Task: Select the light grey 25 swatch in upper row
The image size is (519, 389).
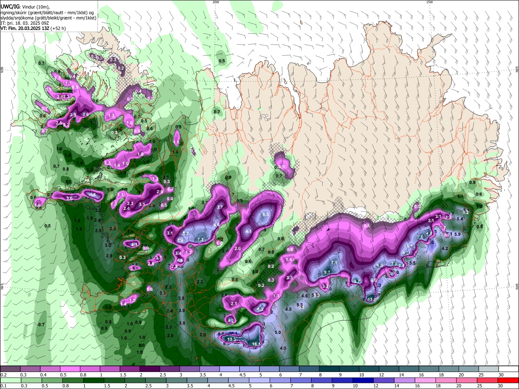Action: [x=488, y=369]
